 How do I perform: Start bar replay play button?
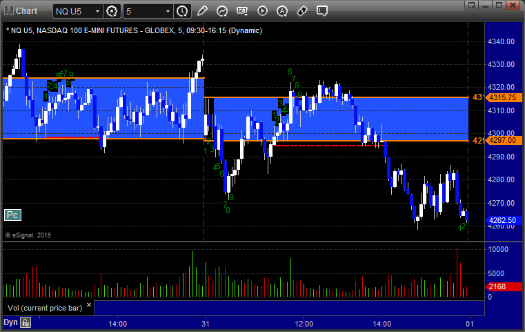pos(262,11)
